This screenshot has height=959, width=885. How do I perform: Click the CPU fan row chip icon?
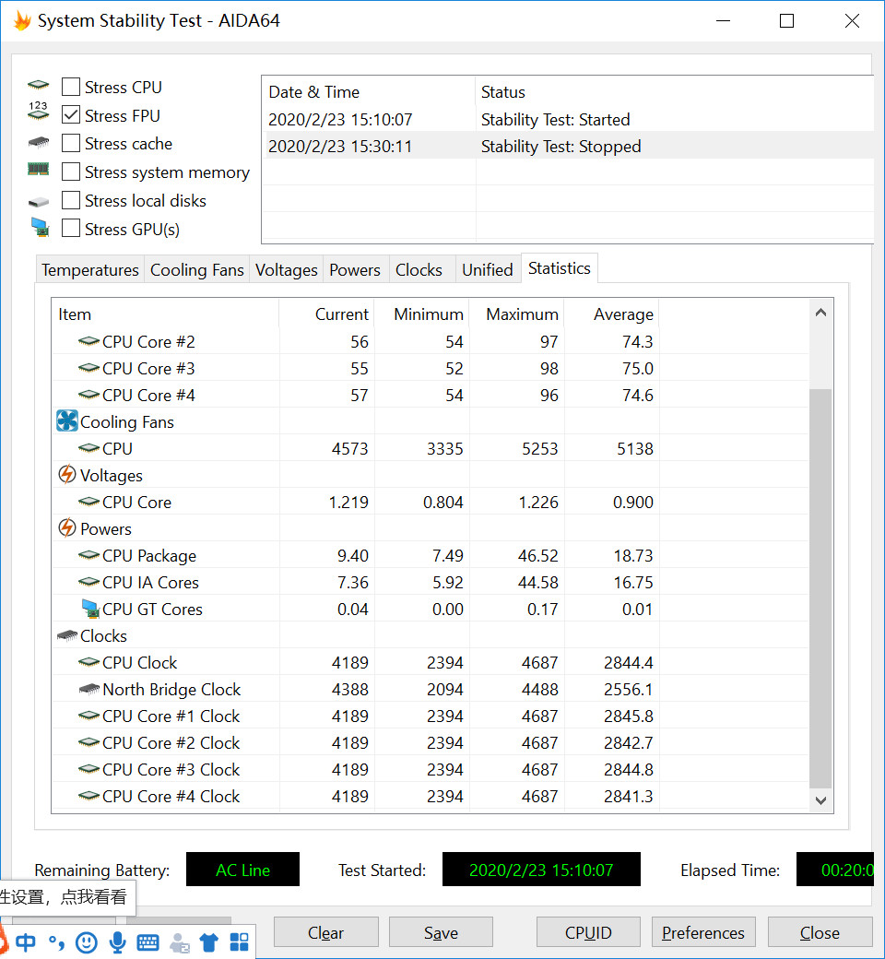point(88,448)
